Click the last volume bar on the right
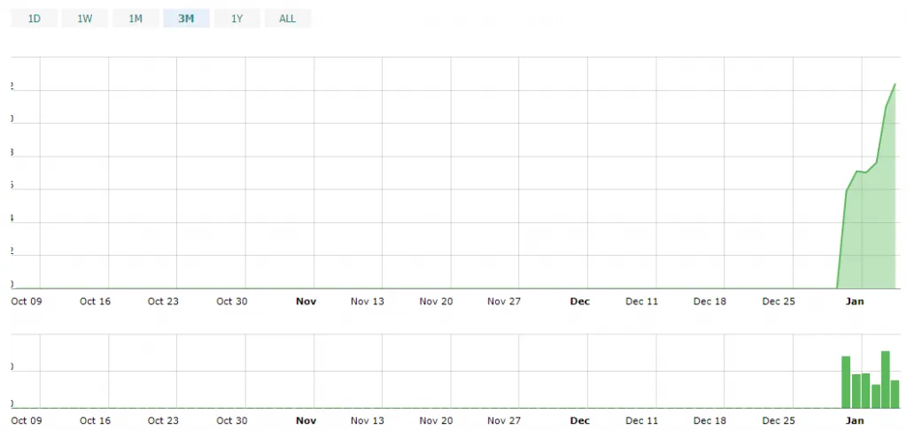907x430 pixels. 895,394
